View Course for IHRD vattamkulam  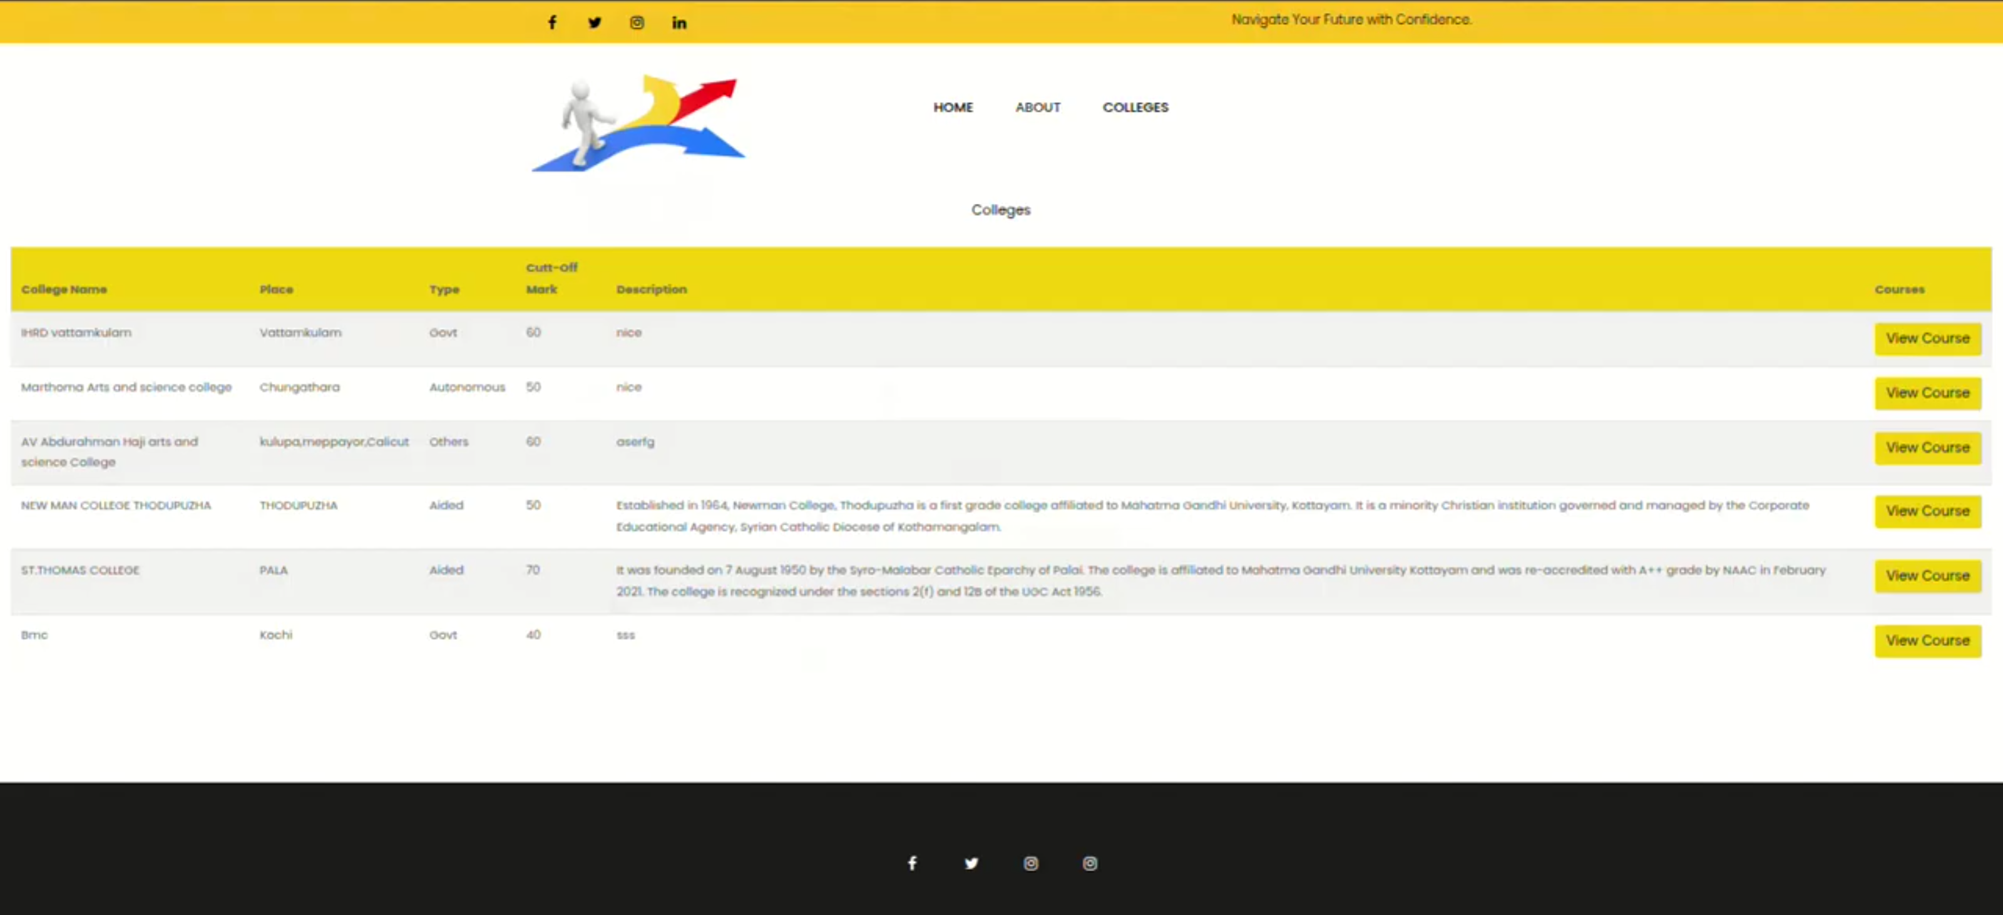coord(1928,338)
